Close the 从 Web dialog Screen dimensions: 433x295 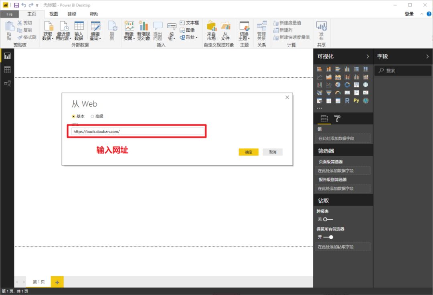pyautogui.click(x=287, y=97)
